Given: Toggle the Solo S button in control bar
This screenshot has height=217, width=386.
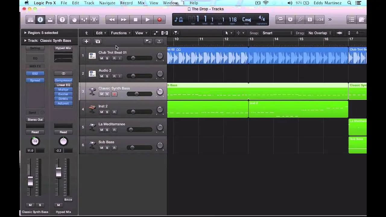Looking at the screenshot, I should click(x=310, y=20).
